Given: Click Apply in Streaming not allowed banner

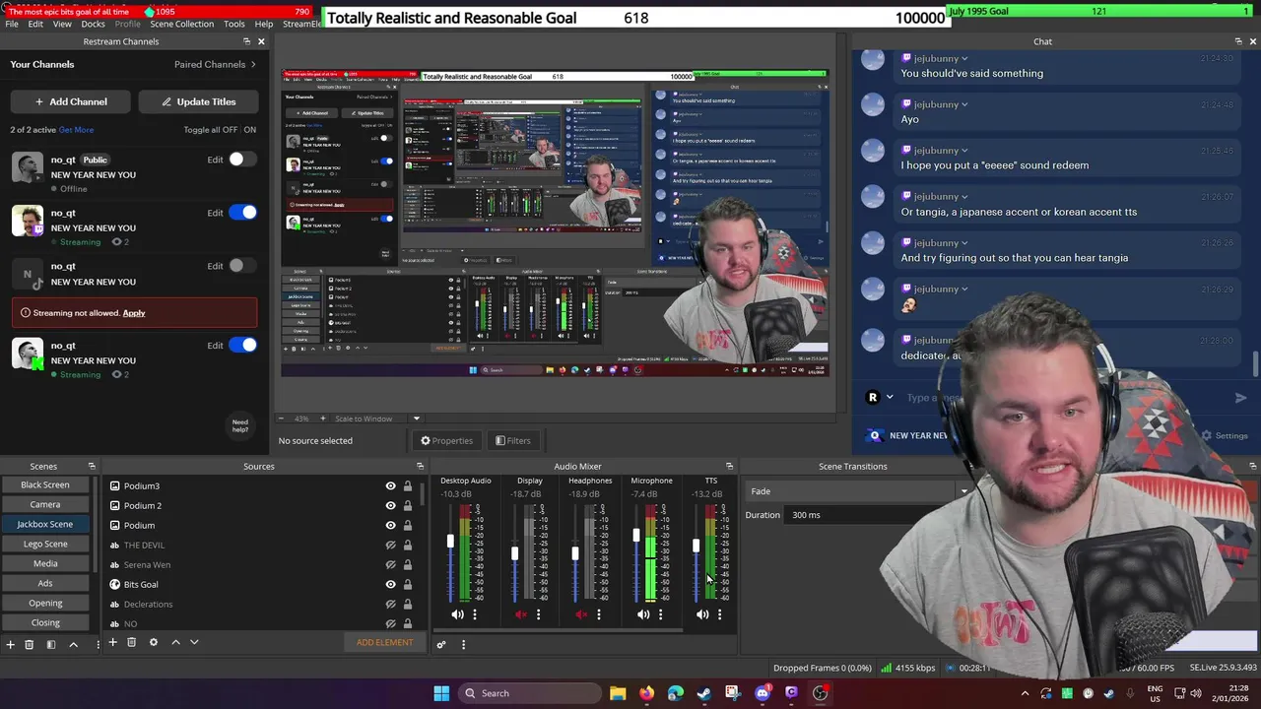Looking at the screenshot, I should tap(134, 313).
